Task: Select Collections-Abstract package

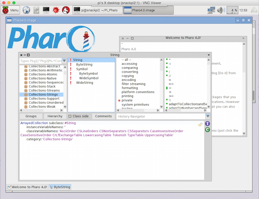Action: tap(44, 66)
